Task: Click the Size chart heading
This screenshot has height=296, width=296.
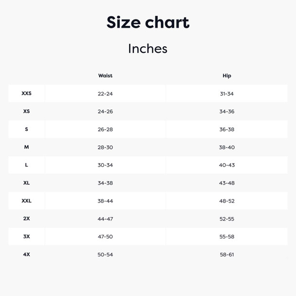Action: (x=148, y=22)
